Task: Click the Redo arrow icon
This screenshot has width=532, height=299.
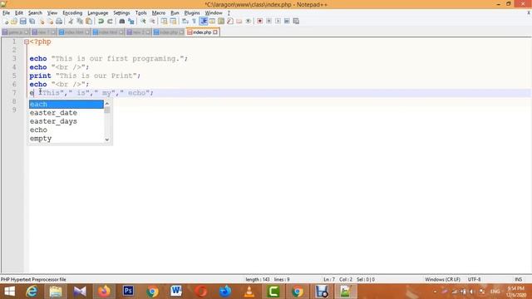Action: coord(110,21)
